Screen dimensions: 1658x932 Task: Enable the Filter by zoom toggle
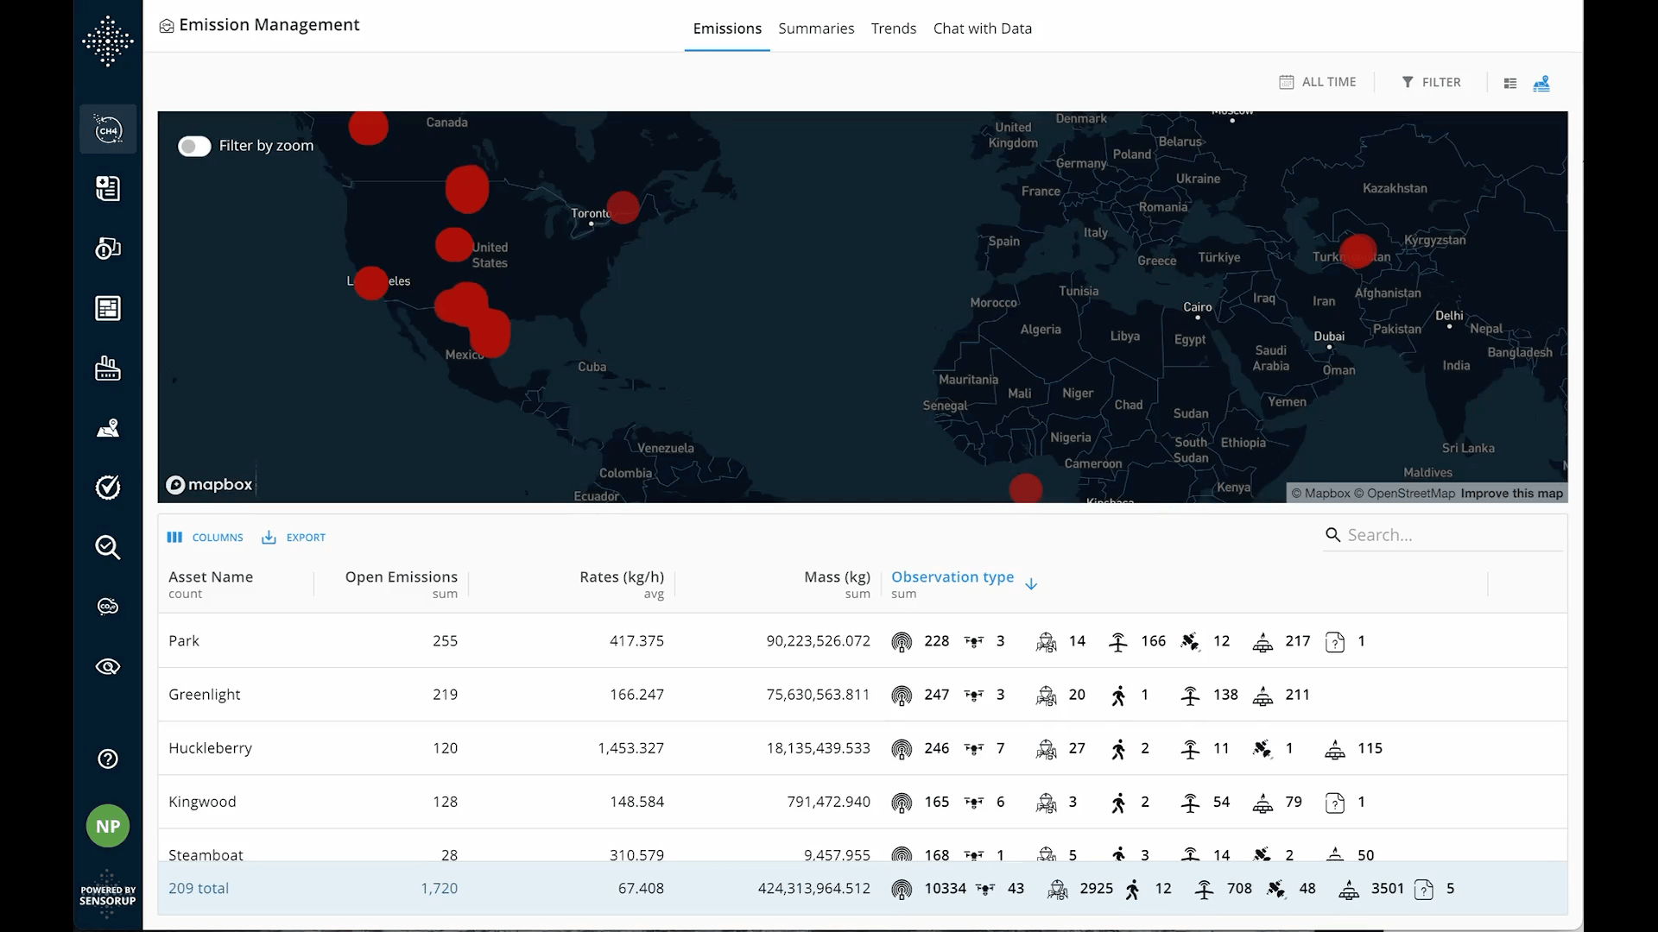coord(194,146)
